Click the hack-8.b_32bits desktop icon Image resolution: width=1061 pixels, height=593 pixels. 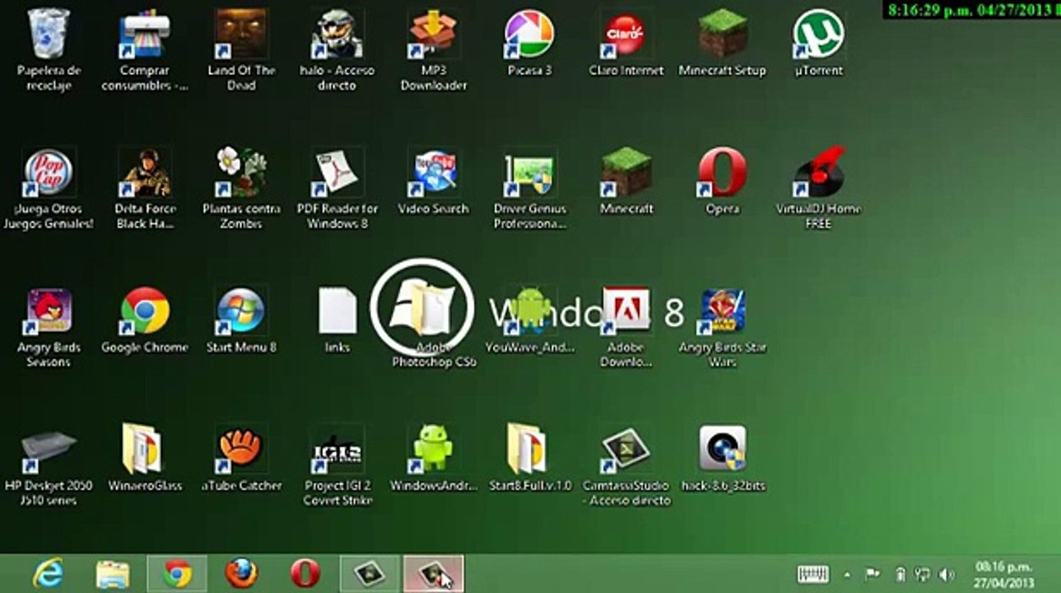pyautogui.click(x=723, y=458)
